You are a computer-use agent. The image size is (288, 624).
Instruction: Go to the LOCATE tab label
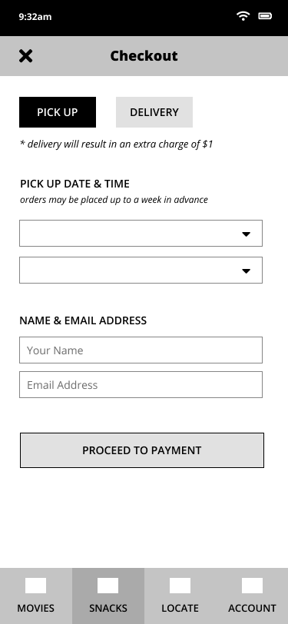[x=180, y=608]
